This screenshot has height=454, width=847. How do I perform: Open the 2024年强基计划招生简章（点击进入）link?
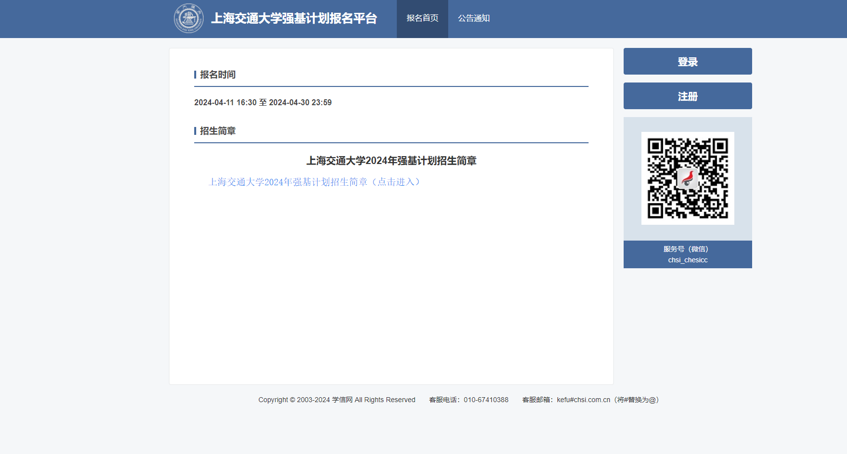315,182
